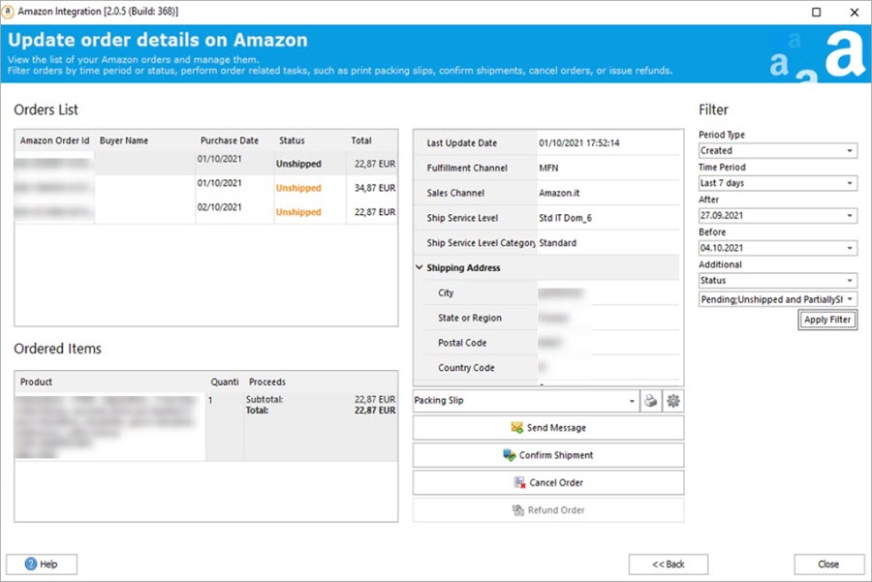Print the selected packing slip
Image resolution: width=872 pixels, height=582 pixels.
(x=651, y=401)
